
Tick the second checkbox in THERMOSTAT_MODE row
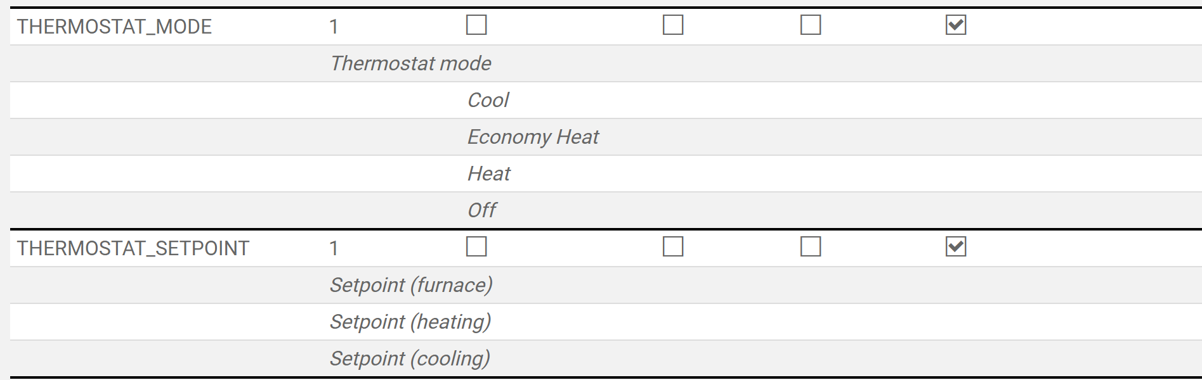[673, 25]
